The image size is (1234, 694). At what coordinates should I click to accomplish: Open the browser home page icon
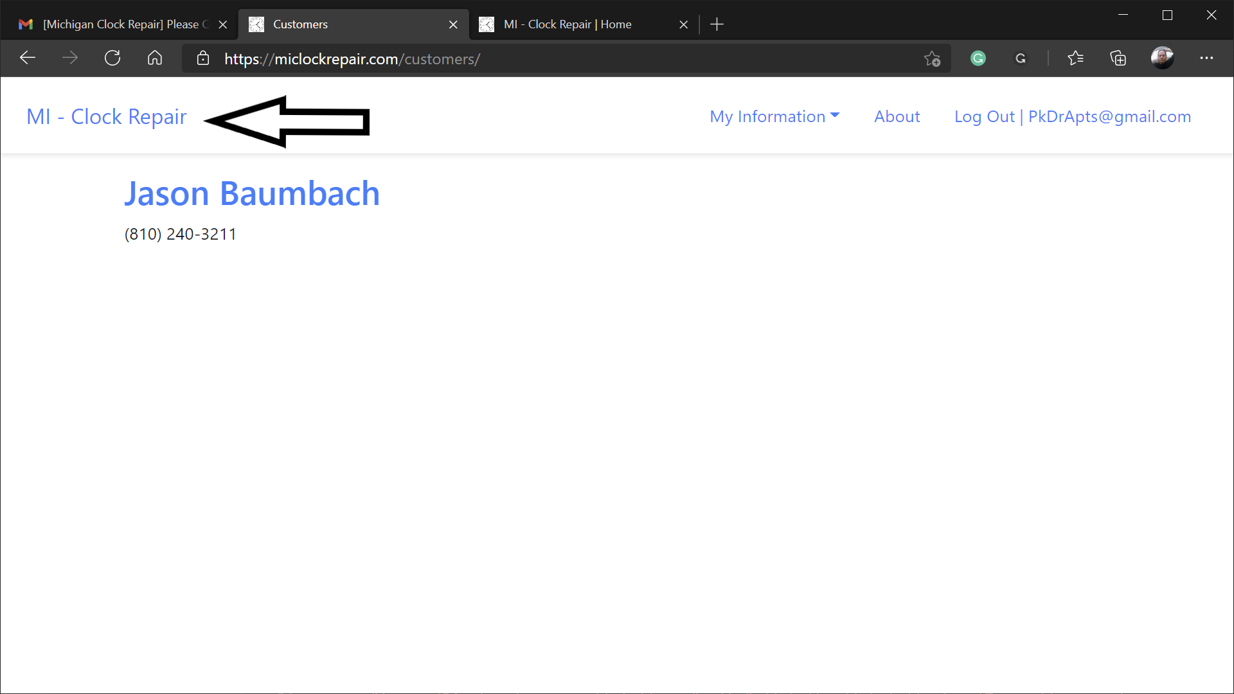[x=155, y=58]
